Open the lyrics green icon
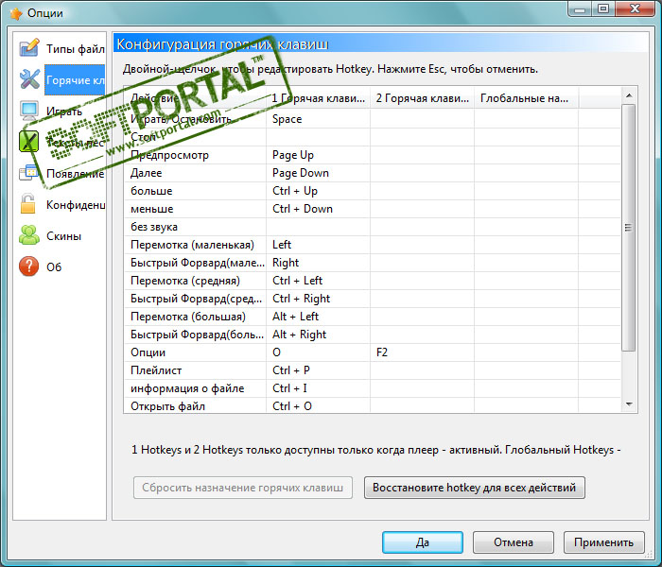Viewport: 662px width, 567px height. (29, 142)
